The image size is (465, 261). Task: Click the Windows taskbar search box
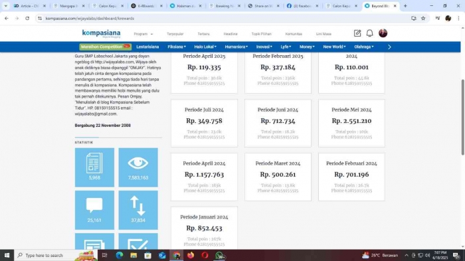point(56,256)
